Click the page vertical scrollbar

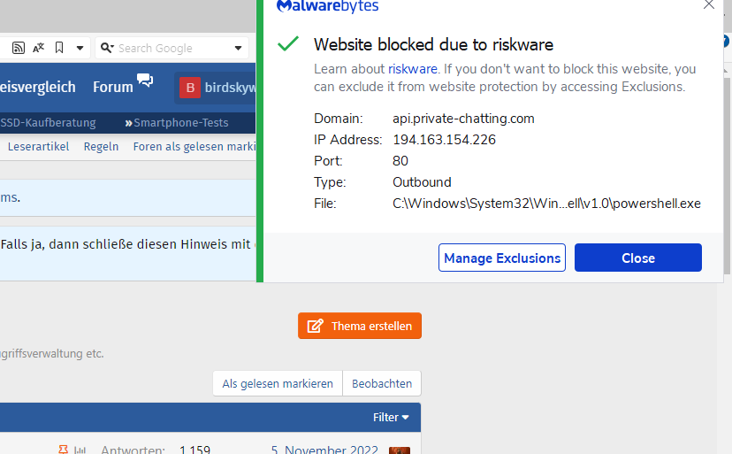728,175
